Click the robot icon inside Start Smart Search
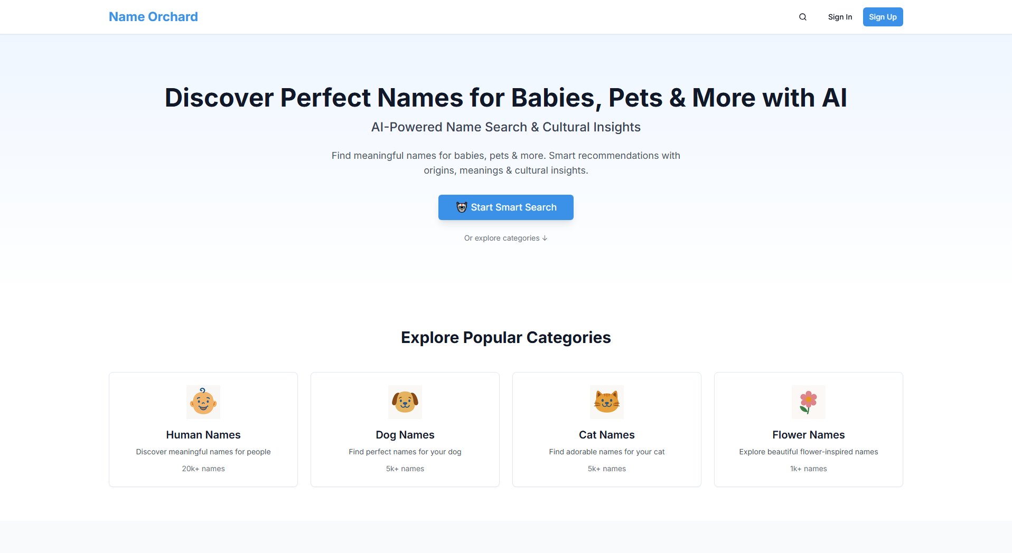The height and width of the screenshot is (553, 1012). coord(461,207)
